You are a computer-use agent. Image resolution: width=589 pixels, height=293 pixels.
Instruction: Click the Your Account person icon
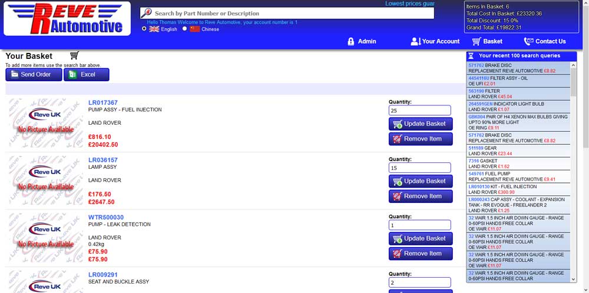tap(415, 41)
